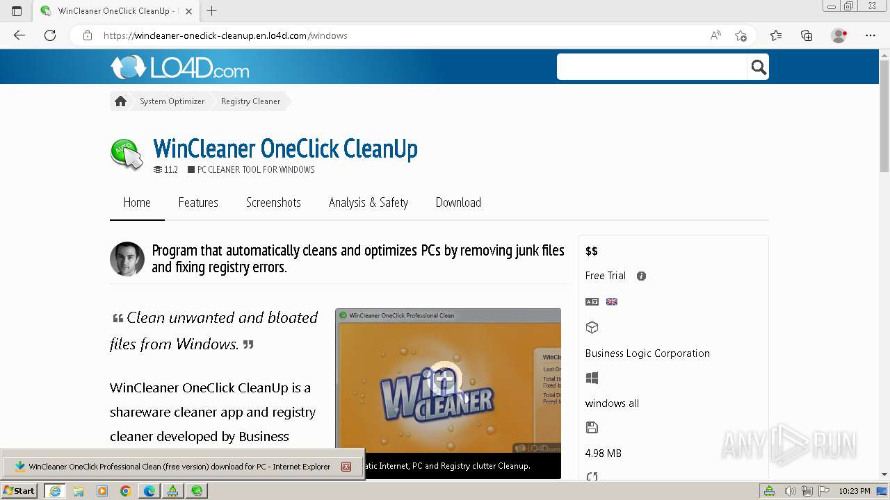Go to the Download tab

[x=458, y=203]
